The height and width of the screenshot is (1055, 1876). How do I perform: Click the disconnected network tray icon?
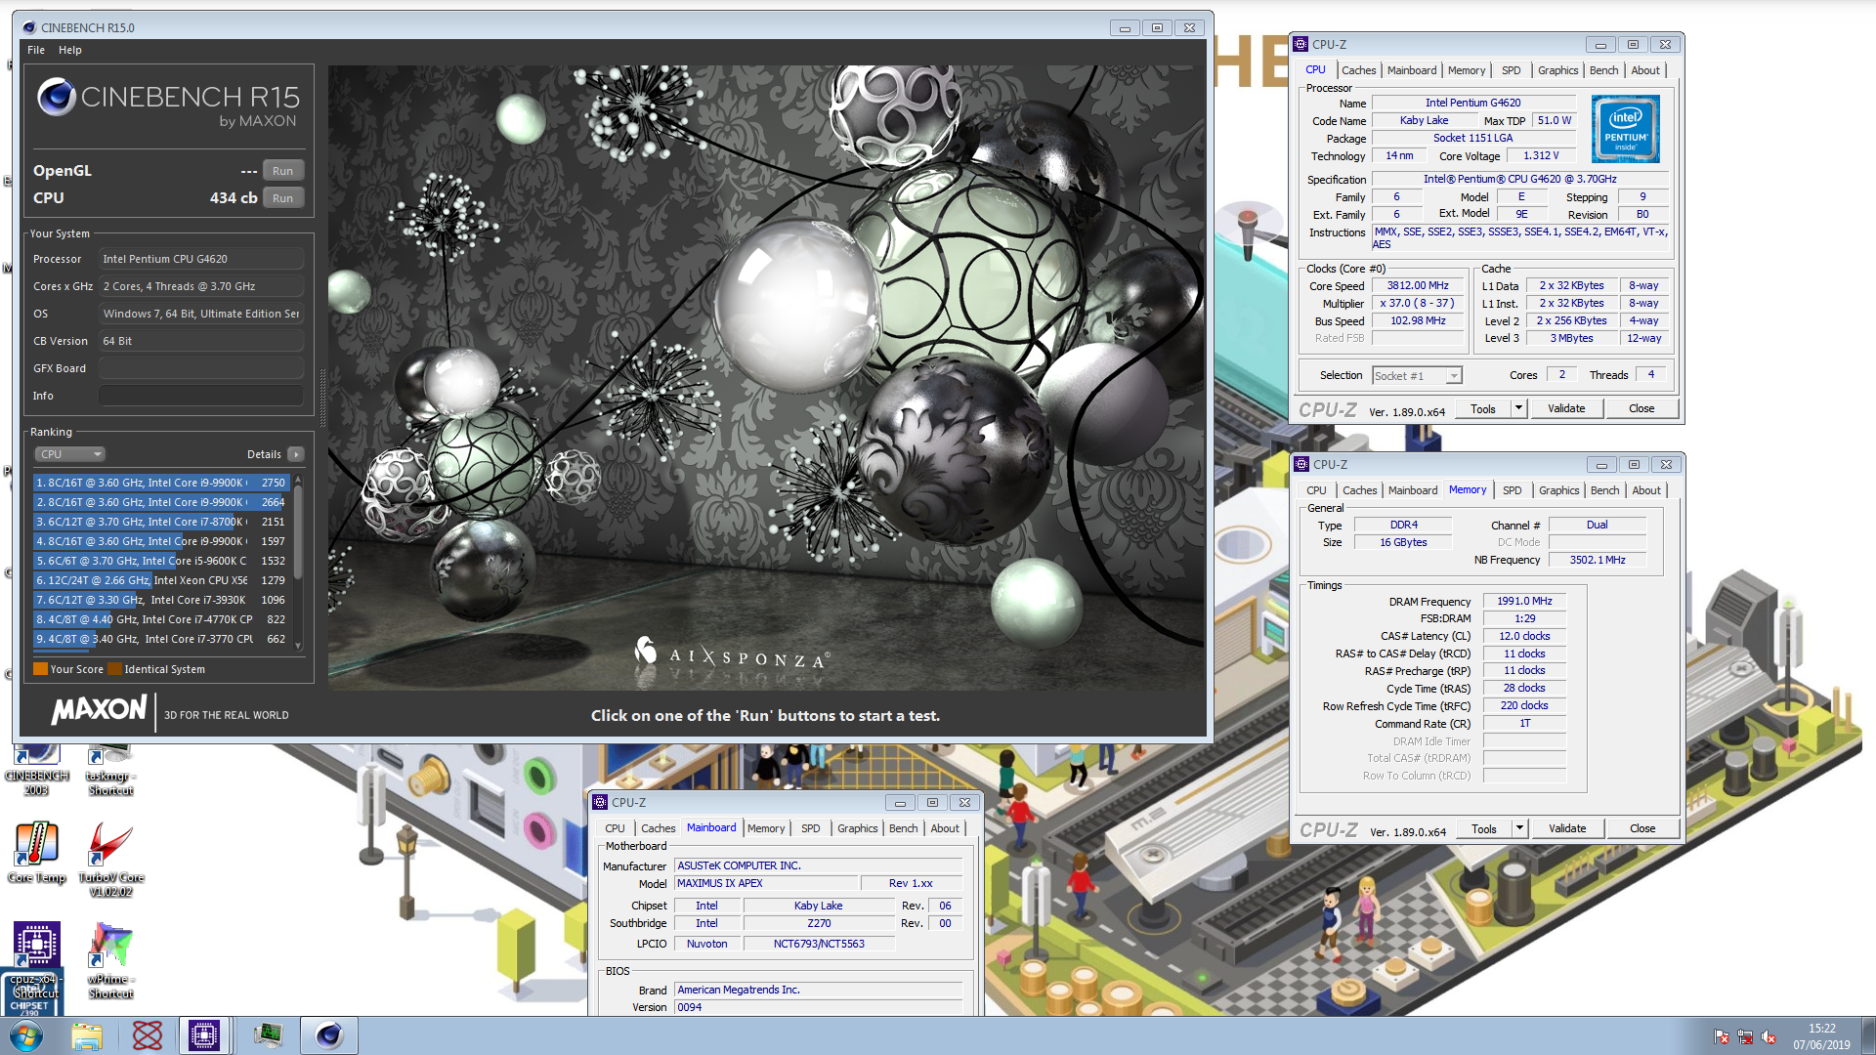tap(1745, 1036)
